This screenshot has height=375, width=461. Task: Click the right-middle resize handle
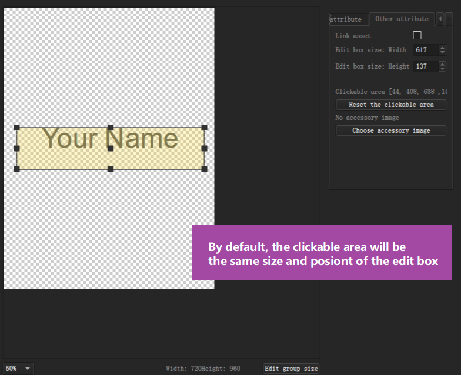pyautogui.click(x=205, y=148)
